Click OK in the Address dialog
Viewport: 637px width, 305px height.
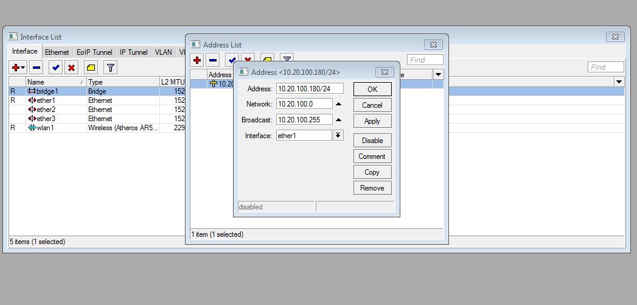tap(372, 89)
